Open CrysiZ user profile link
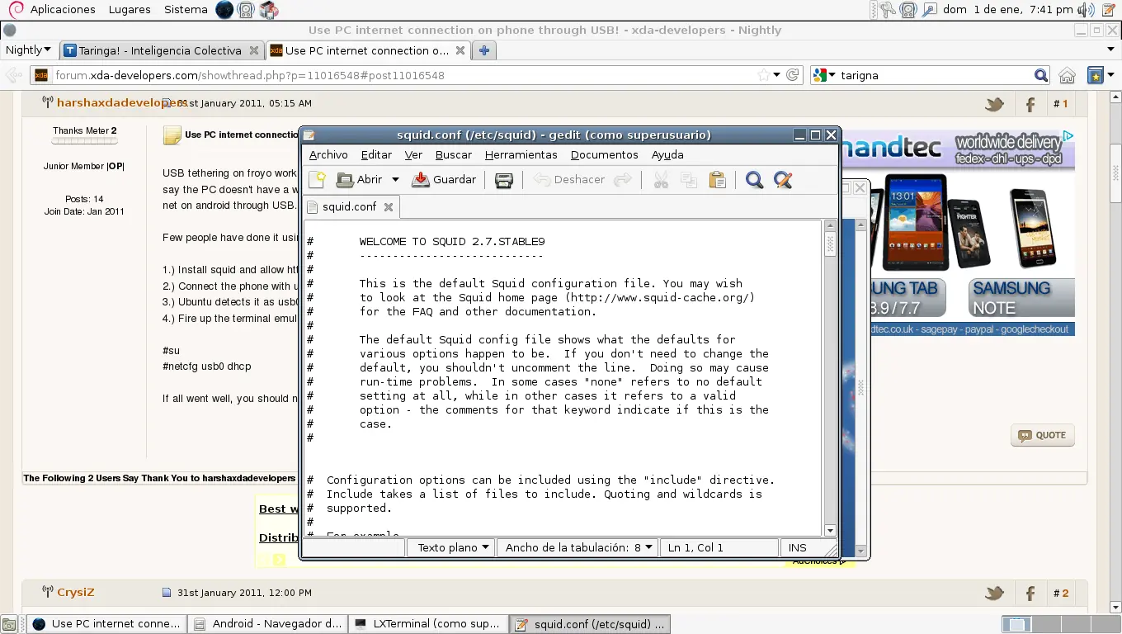Image resolution: width=1122 pixels, height=634 pixels. pyautogui.click(x=76, y=593)
